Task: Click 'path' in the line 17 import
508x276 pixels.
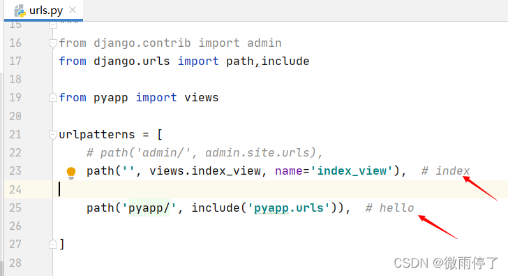Action: click(240, 61)
